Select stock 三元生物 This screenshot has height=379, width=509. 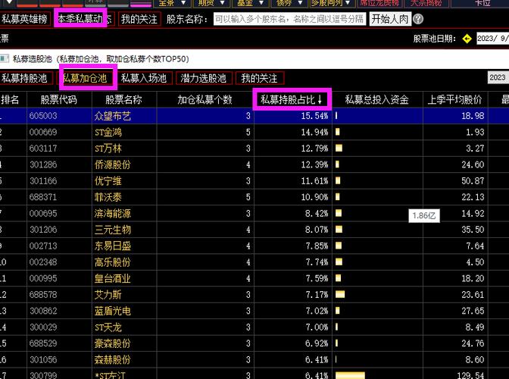pos(113,230)
